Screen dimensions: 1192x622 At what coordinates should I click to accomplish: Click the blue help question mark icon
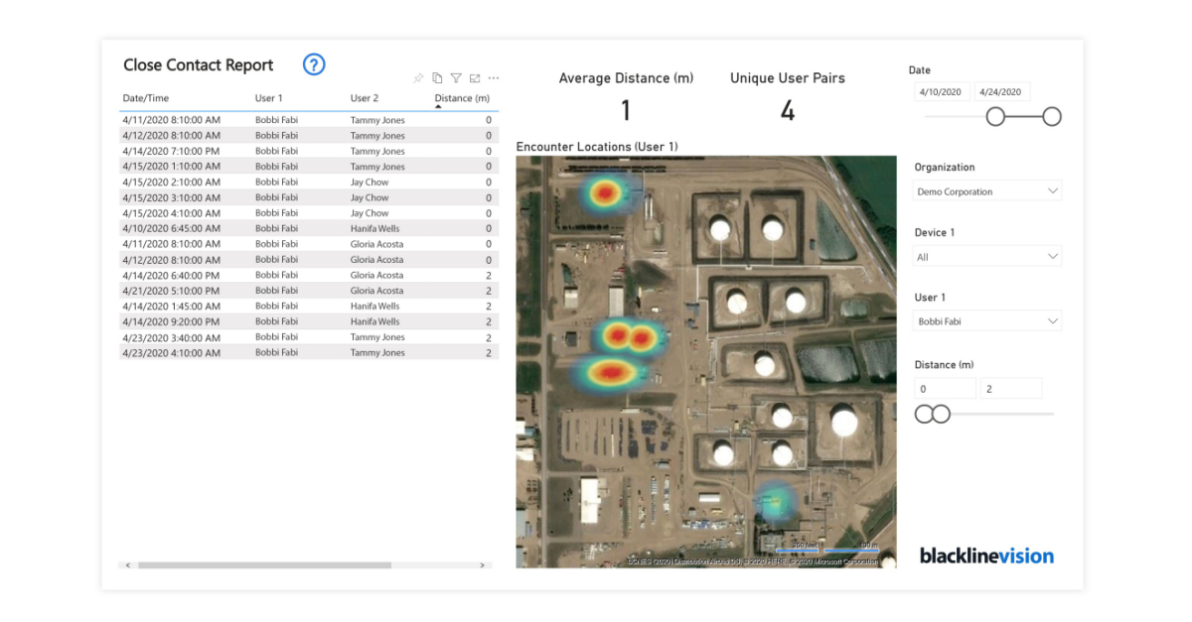click(x=314, y=64)
